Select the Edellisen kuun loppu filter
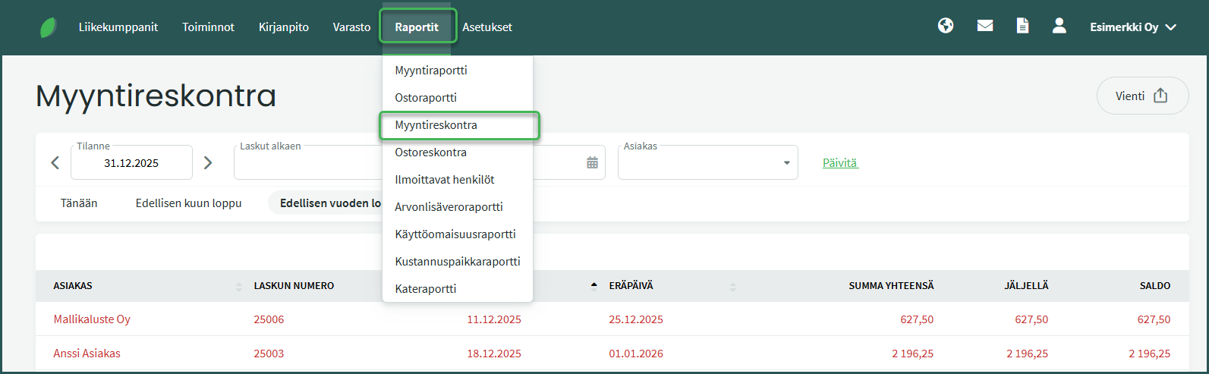1209x374 pixels. click(188, 203)
